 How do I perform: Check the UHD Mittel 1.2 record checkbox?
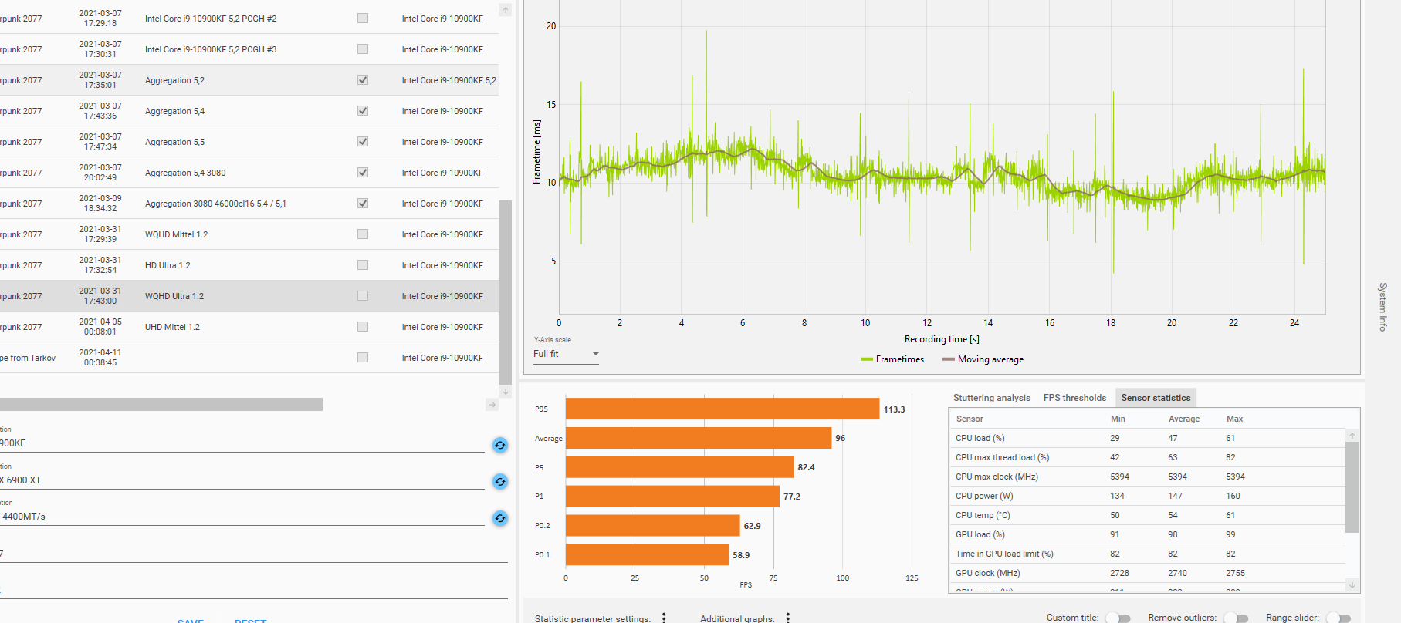coord(363,327)
